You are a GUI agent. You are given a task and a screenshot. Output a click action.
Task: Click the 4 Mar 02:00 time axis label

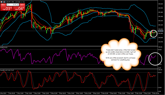tap(54, 93)
